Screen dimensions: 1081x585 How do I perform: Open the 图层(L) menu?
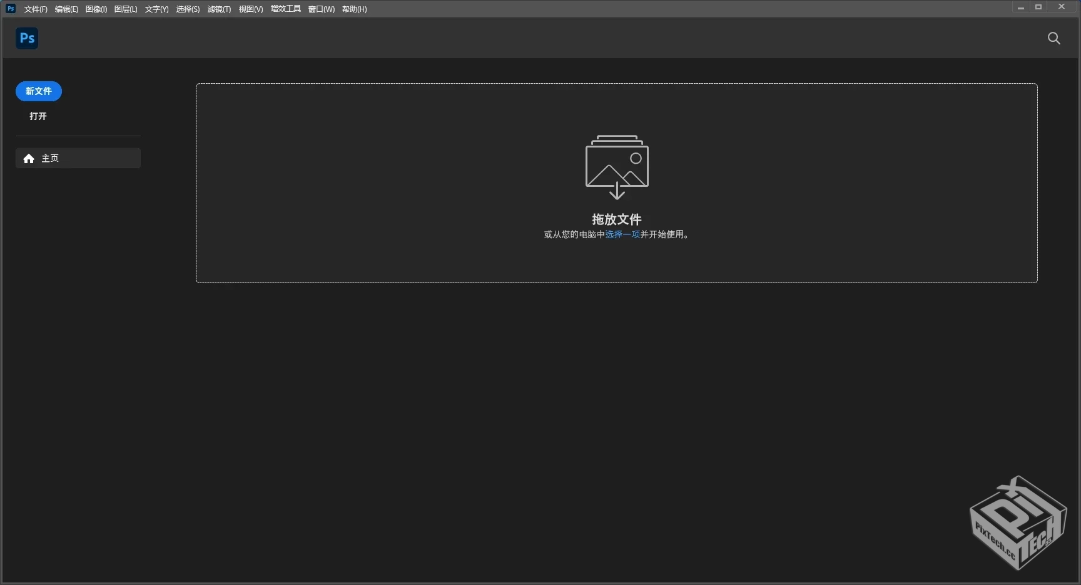click(x=125, y=9)
